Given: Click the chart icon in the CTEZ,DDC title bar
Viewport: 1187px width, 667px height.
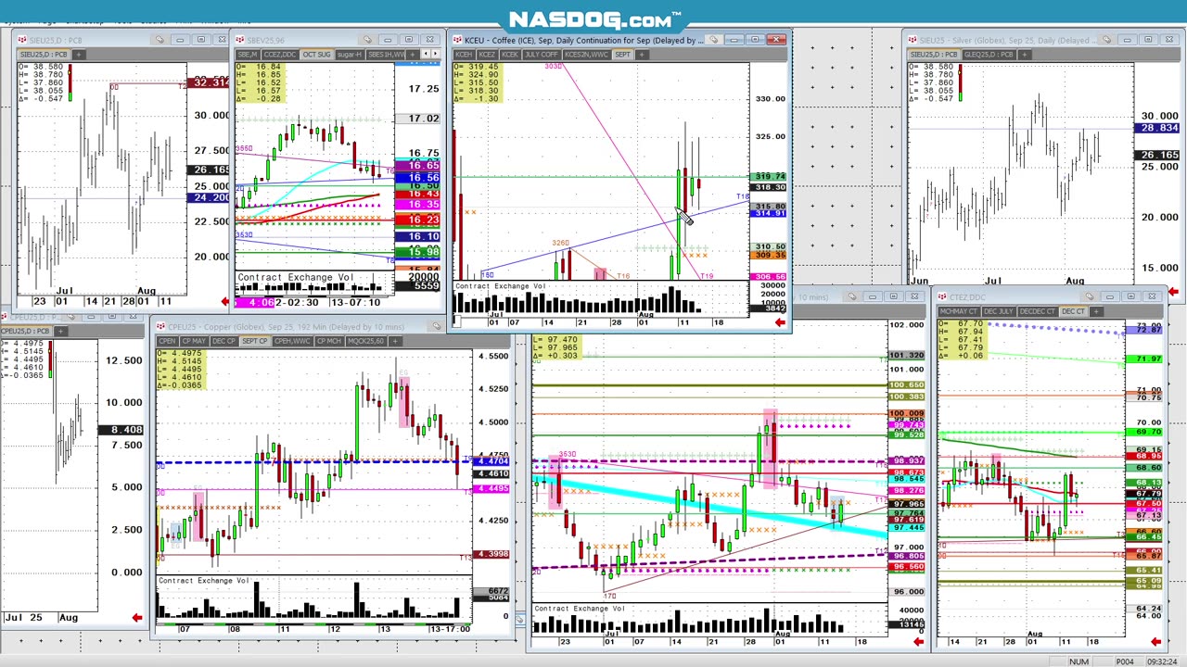Looking at the screenshot, I should click(x=940, y=296).
